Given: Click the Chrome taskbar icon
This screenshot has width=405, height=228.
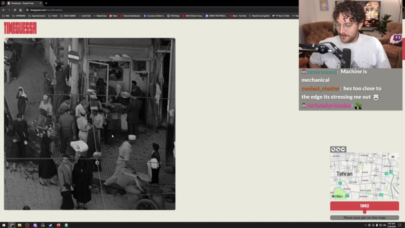Looking at the screenshot, I should [12, 225].
